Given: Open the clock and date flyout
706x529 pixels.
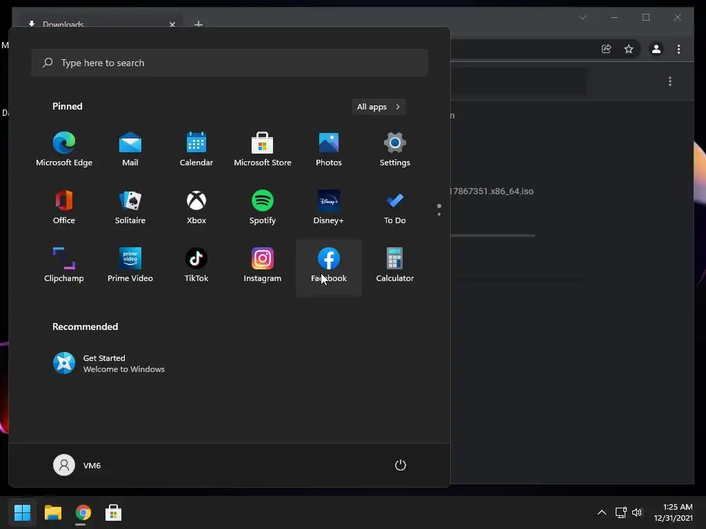Looking at the screenshot, I should click(674, 512).
